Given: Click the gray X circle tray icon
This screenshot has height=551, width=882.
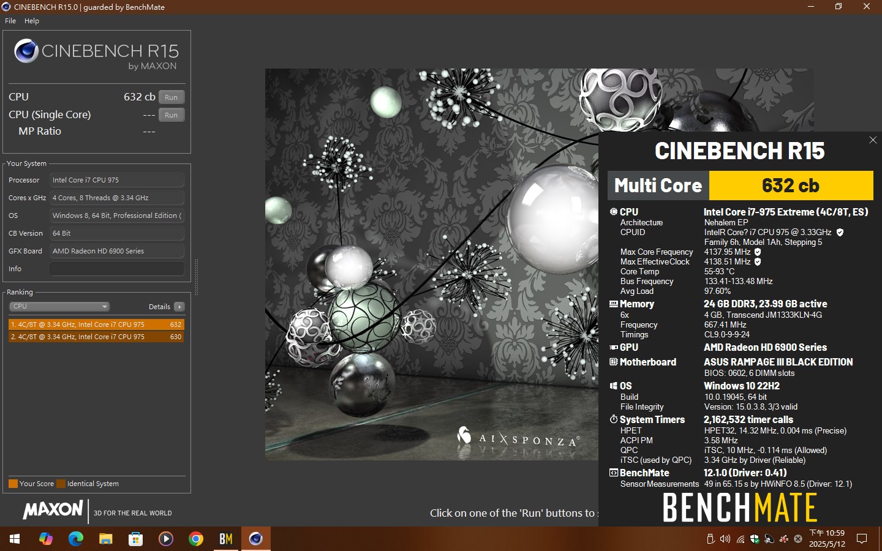Looking at the screenshot, I should tap(798, 539).
